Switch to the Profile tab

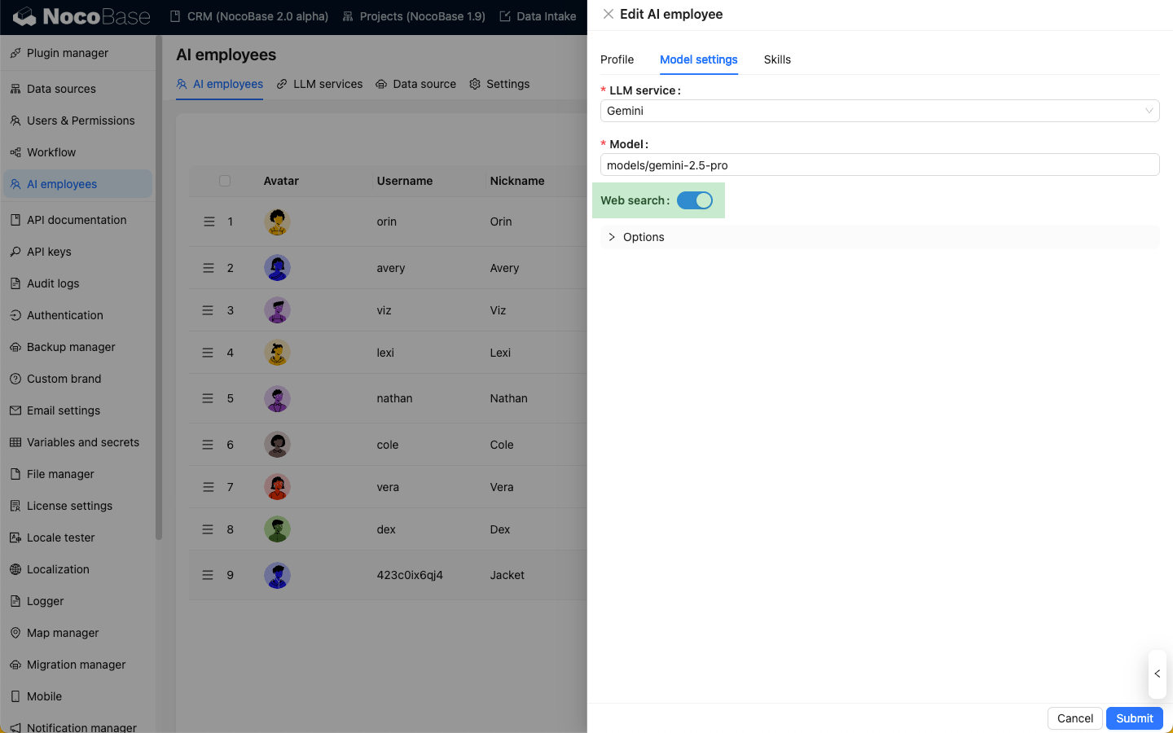(617, 59)
